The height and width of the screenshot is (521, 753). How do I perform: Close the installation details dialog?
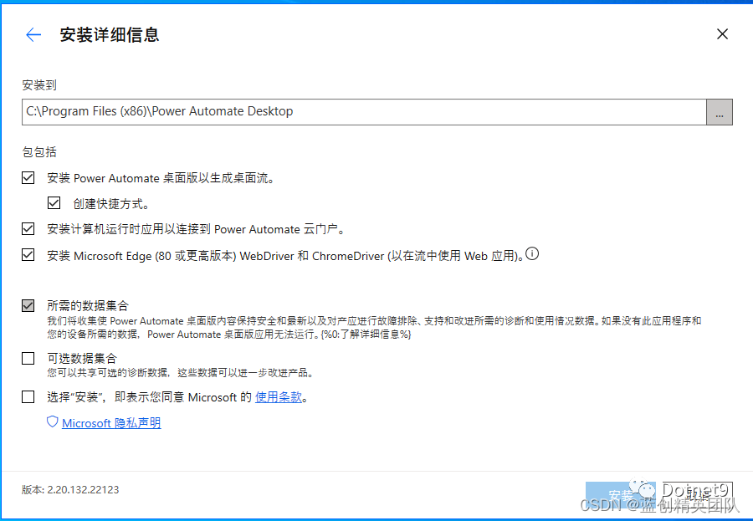click(722, 34)
